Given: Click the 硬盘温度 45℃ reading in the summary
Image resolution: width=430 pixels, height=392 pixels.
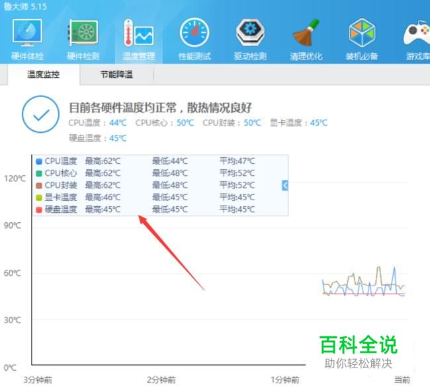Looking at the screenshot, I should pyautogui.click(x=97, y=138).
